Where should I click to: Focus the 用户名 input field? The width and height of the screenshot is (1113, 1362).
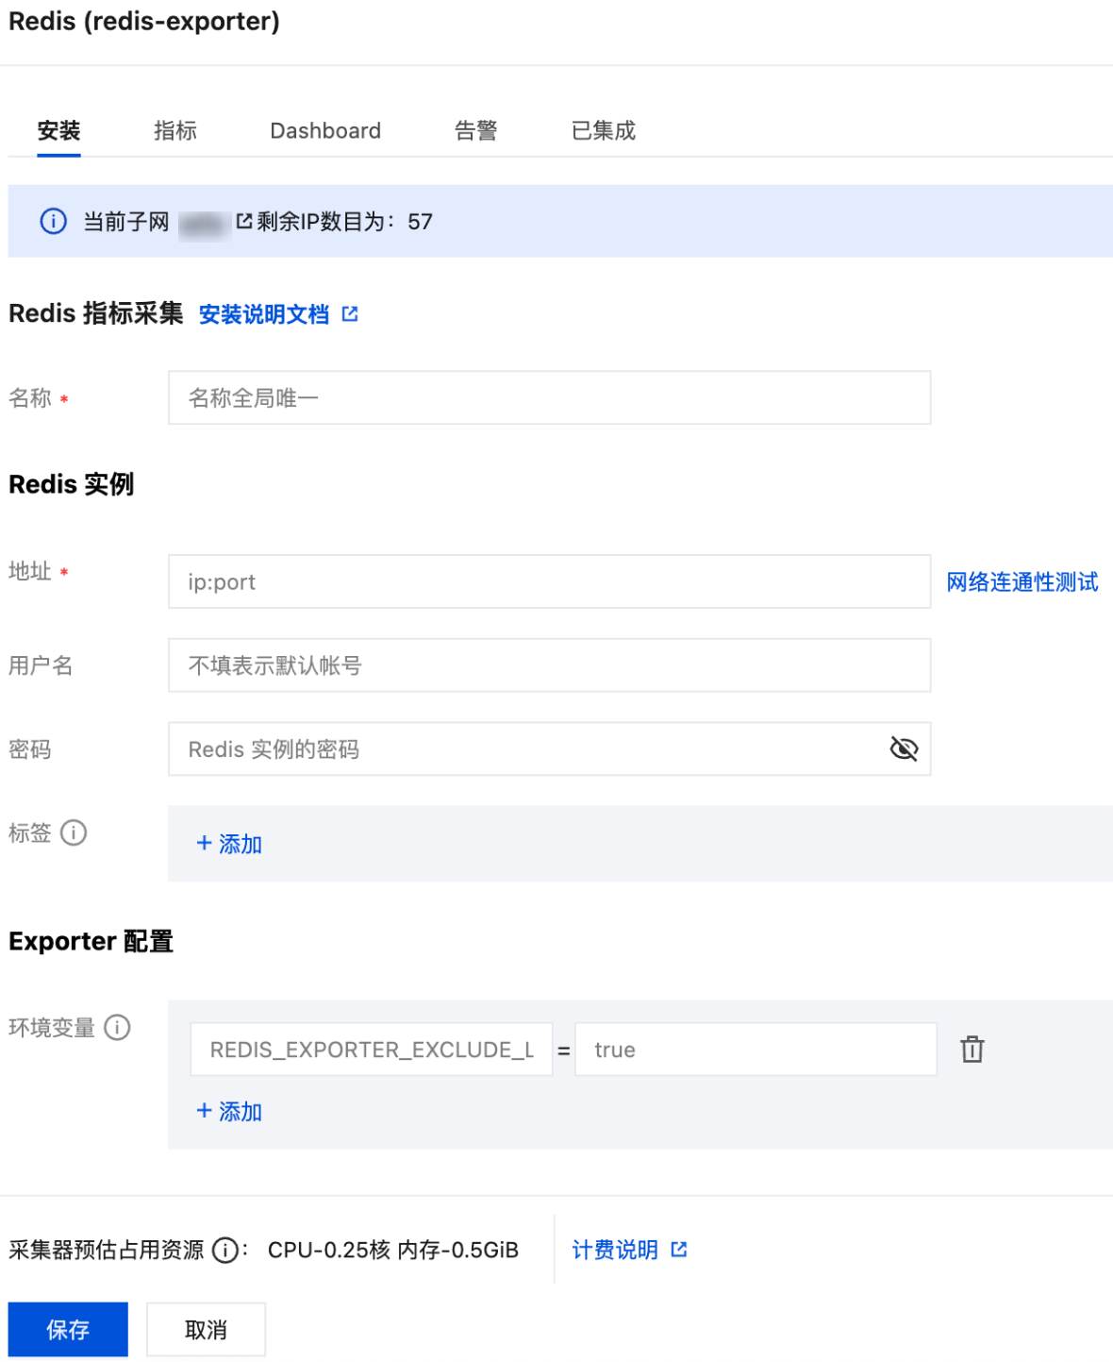[x=549, y=665]
